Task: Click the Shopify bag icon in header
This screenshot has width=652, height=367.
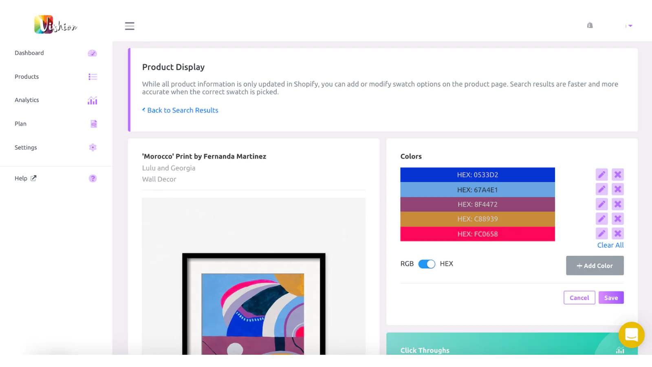Action: pyautogui.click(x=590, y=25)
